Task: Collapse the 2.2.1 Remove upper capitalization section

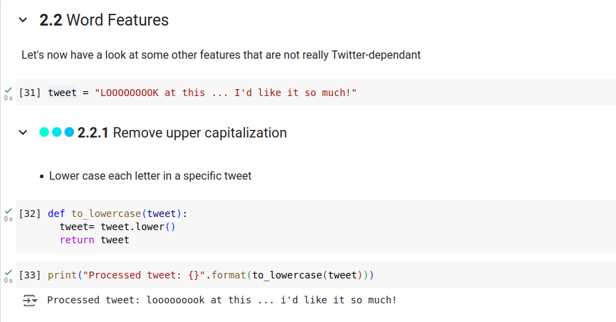Action: 24,133
